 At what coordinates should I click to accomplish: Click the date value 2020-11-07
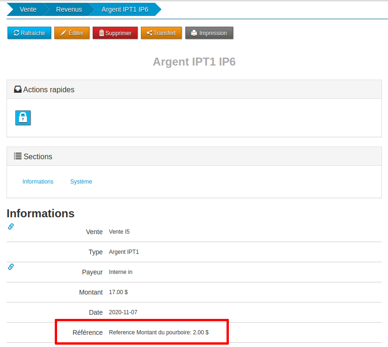point(123,312)
